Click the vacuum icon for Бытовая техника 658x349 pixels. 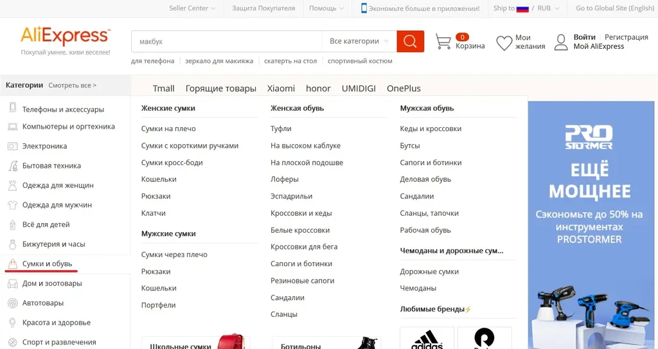13,165
